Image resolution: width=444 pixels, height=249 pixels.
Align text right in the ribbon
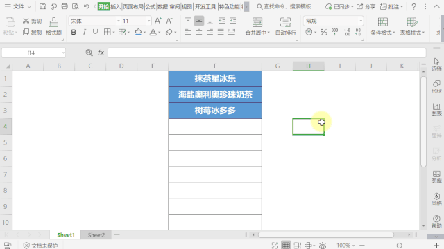(210, 33)
